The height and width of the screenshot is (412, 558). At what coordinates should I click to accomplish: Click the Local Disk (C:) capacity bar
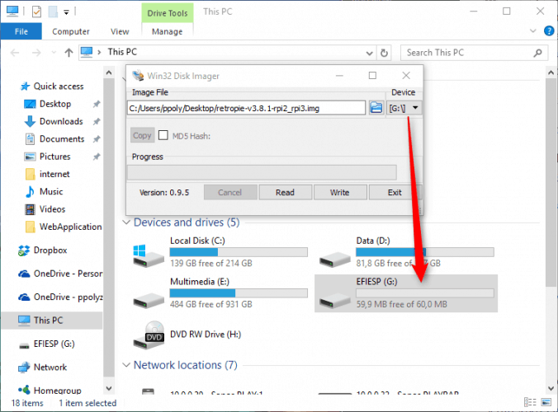[239, 252]
